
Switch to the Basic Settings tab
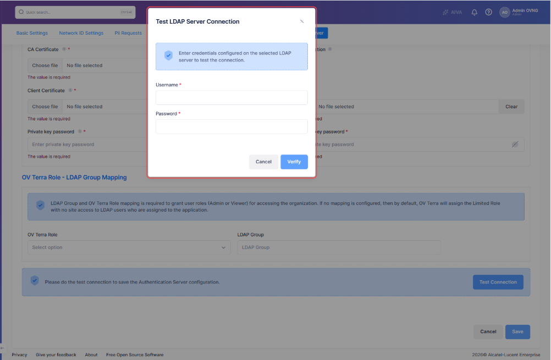32,33
